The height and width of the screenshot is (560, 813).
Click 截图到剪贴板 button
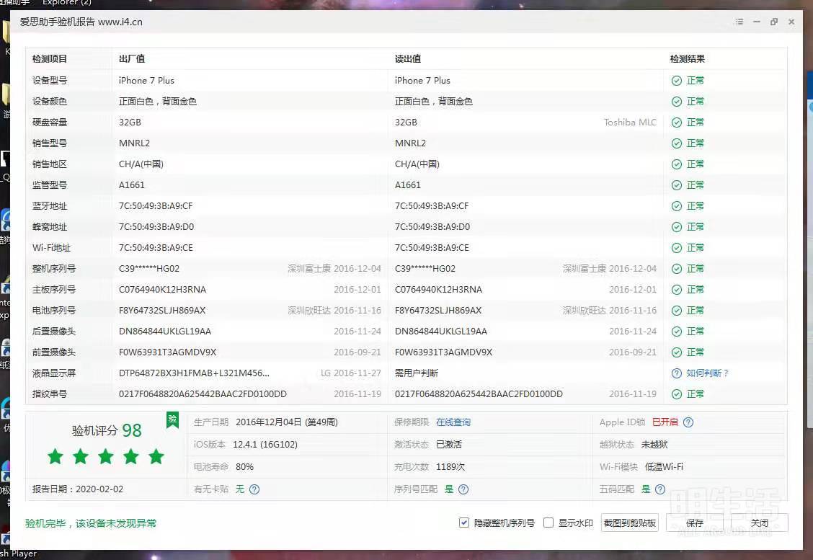[x=630, y=523]
